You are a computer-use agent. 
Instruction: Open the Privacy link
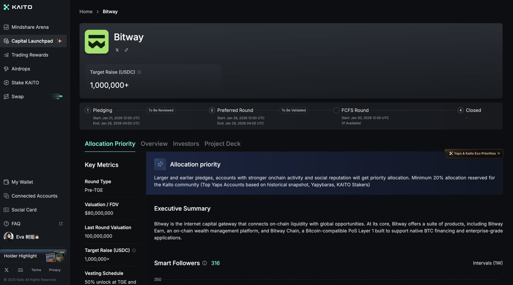[x=55, y=270]
